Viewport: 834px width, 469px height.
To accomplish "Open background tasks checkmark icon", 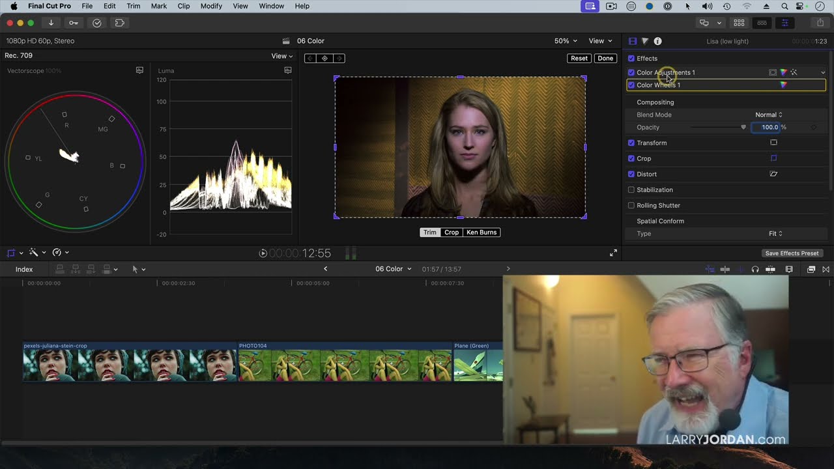I will (x=97, y=23).
